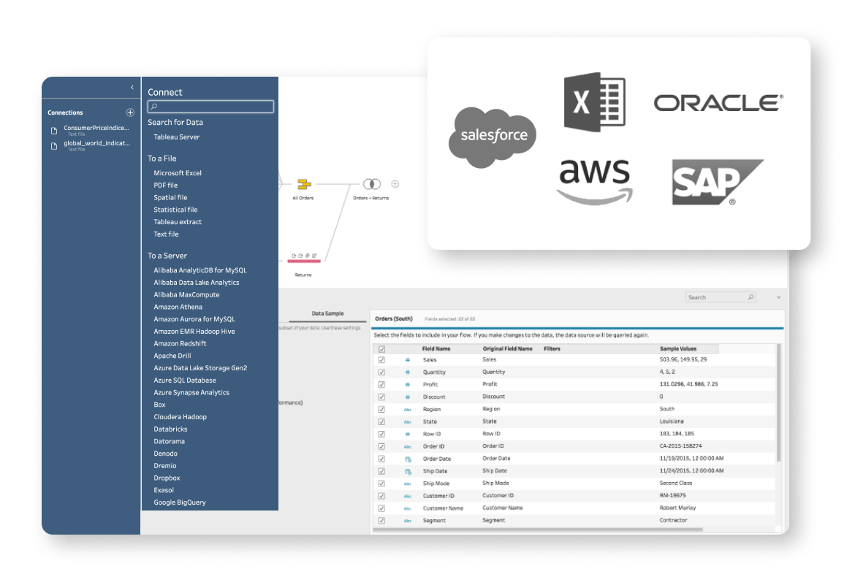Click the Abc type icon for Segment

click(x=407, y=521)
